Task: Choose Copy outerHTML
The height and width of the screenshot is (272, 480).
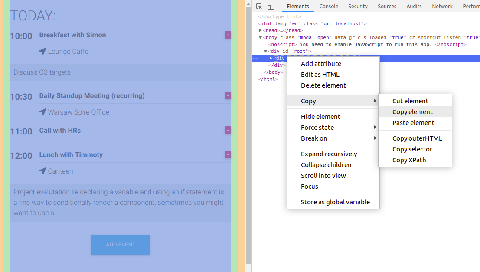Action: (x=415, y=138)
